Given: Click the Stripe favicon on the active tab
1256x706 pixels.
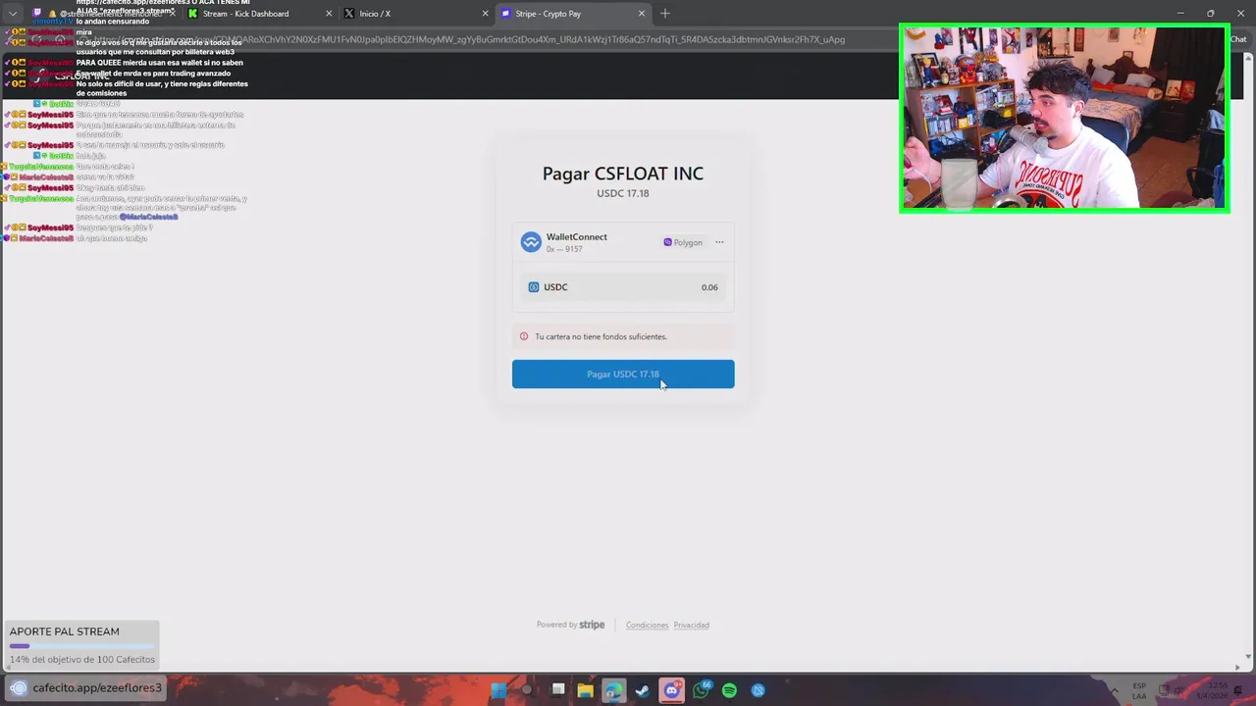Looking at the screenshot, I should tap(506, 14).
